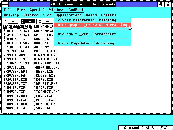The height and width of the screenshot is (130, 173).
Task: Maximize window with up arrow button
Action: click(x=168, y=4)
